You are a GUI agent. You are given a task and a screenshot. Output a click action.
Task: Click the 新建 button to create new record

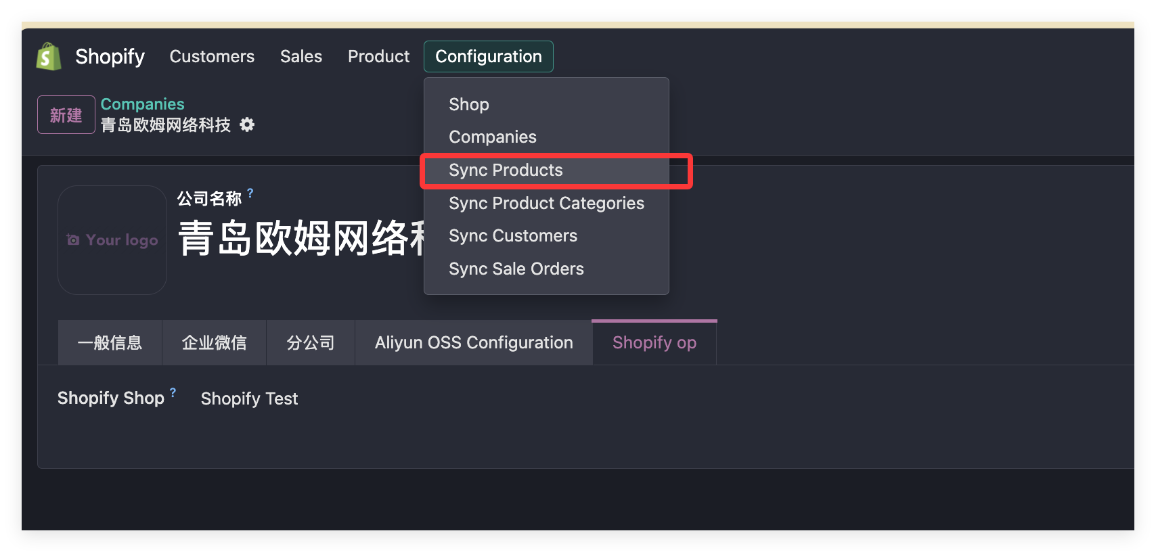[66, 114]
